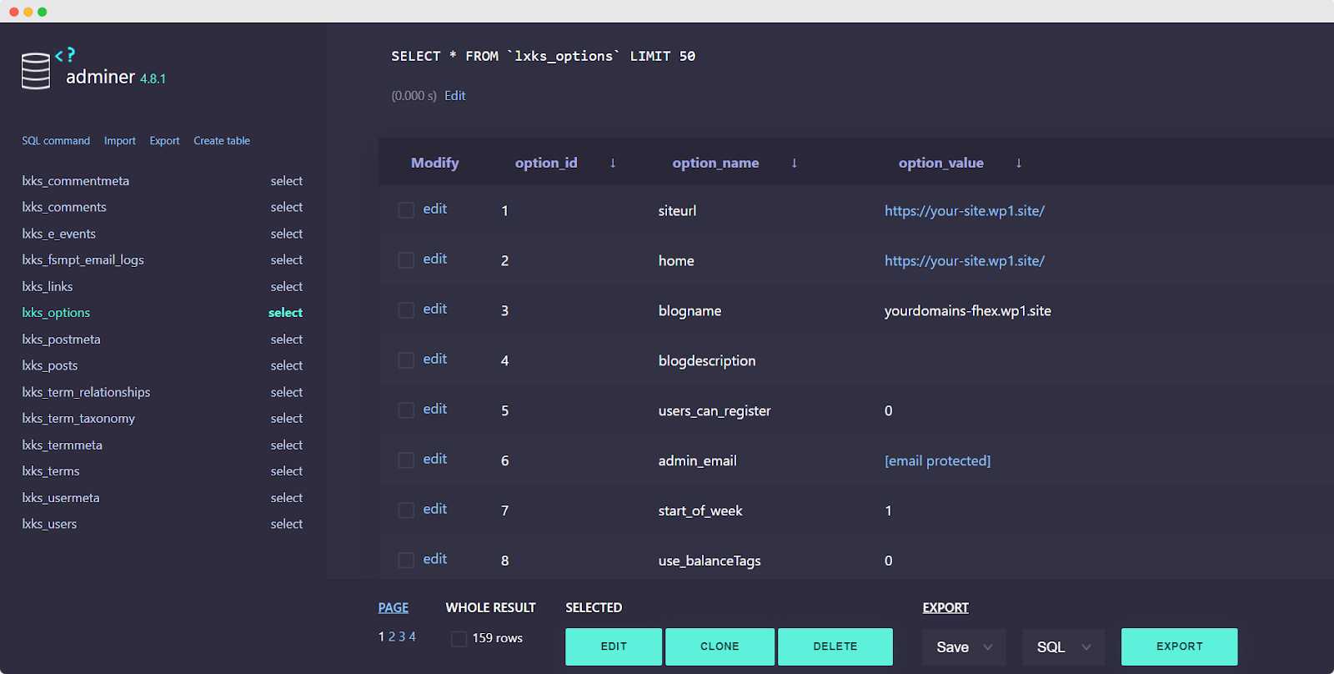Click the [email protected] value link

938,461
